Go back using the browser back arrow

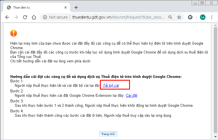pyautogui.click(x=7, y=17)
